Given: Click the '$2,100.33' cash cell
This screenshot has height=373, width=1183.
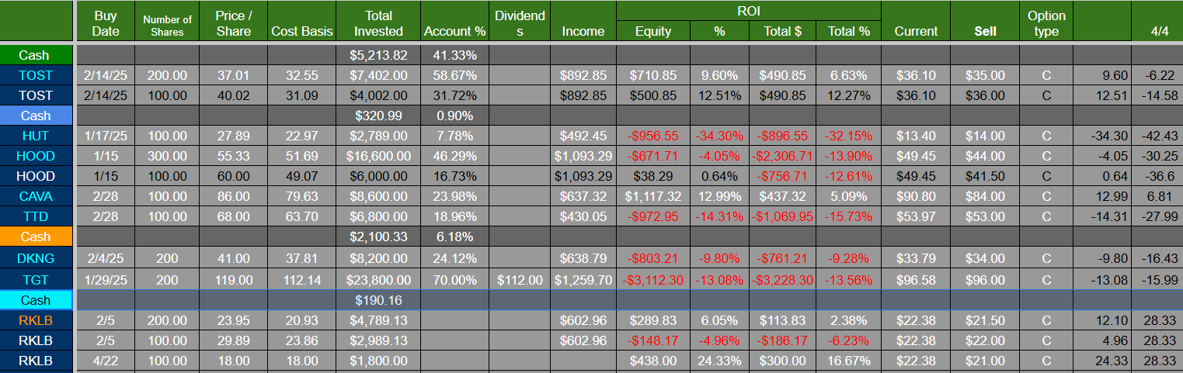Looking at the screenshot, I should point(378,237).
